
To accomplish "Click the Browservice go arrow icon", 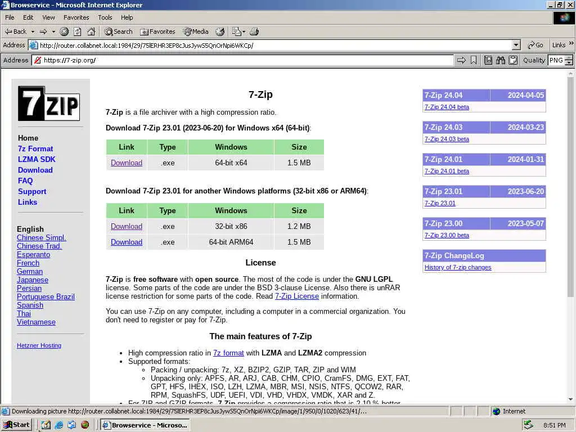I will coord(461,60).
